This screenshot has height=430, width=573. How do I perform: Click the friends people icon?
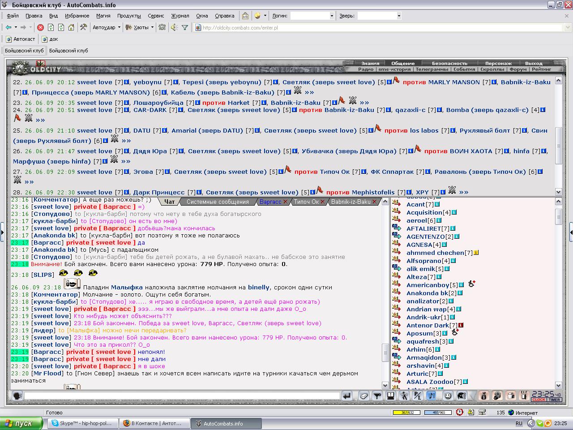pos(510,396)
